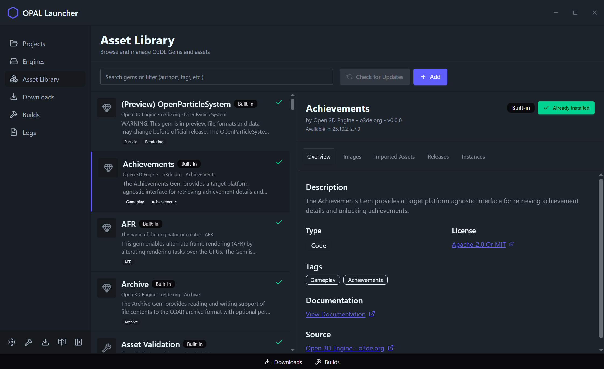Click the AFR gem diamond icon
604x369 pixels.
pyautogui.click(x=107, y=228)
